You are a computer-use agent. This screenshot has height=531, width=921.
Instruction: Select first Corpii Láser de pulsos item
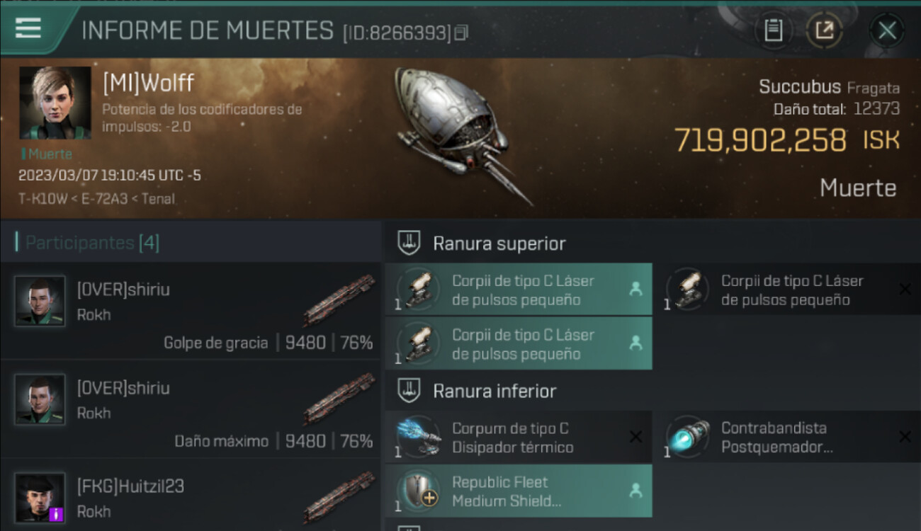[x=519, y=290]
